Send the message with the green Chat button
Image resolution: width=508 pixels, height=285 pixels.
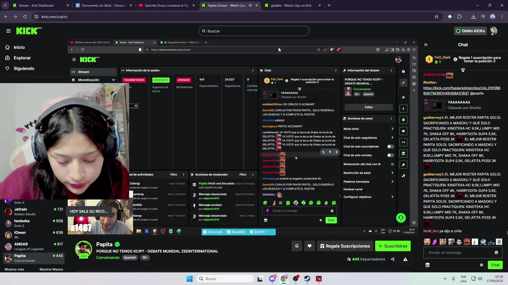tap(495, 265)
